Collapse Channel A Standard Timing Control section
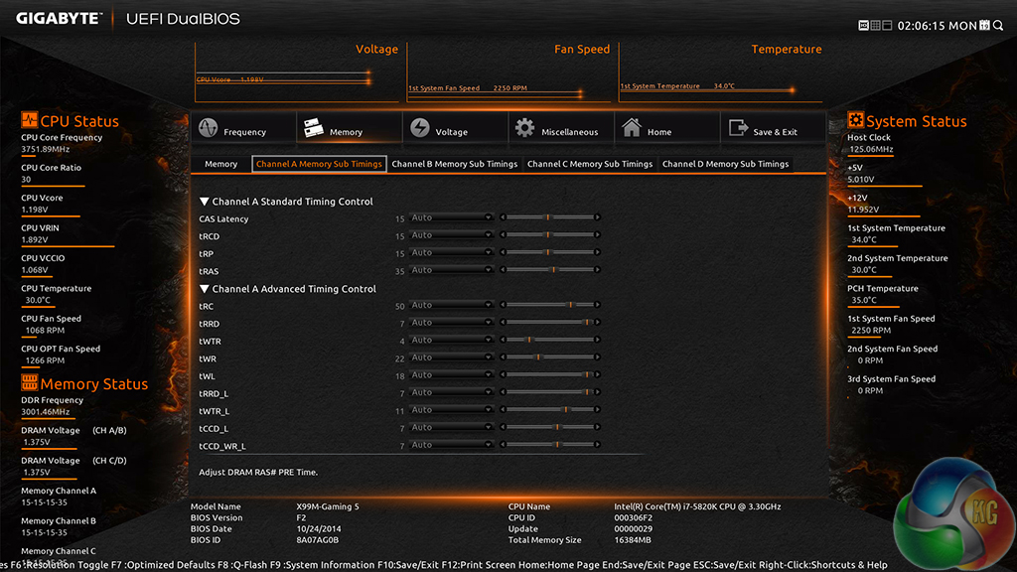The width and height of the screenshot is (1017, 572). coord(205,202)
